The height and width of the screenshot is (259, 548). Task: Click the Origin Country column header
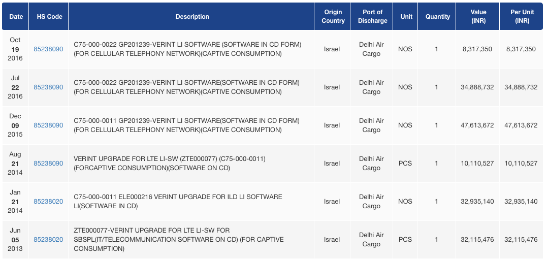point(333,17)
